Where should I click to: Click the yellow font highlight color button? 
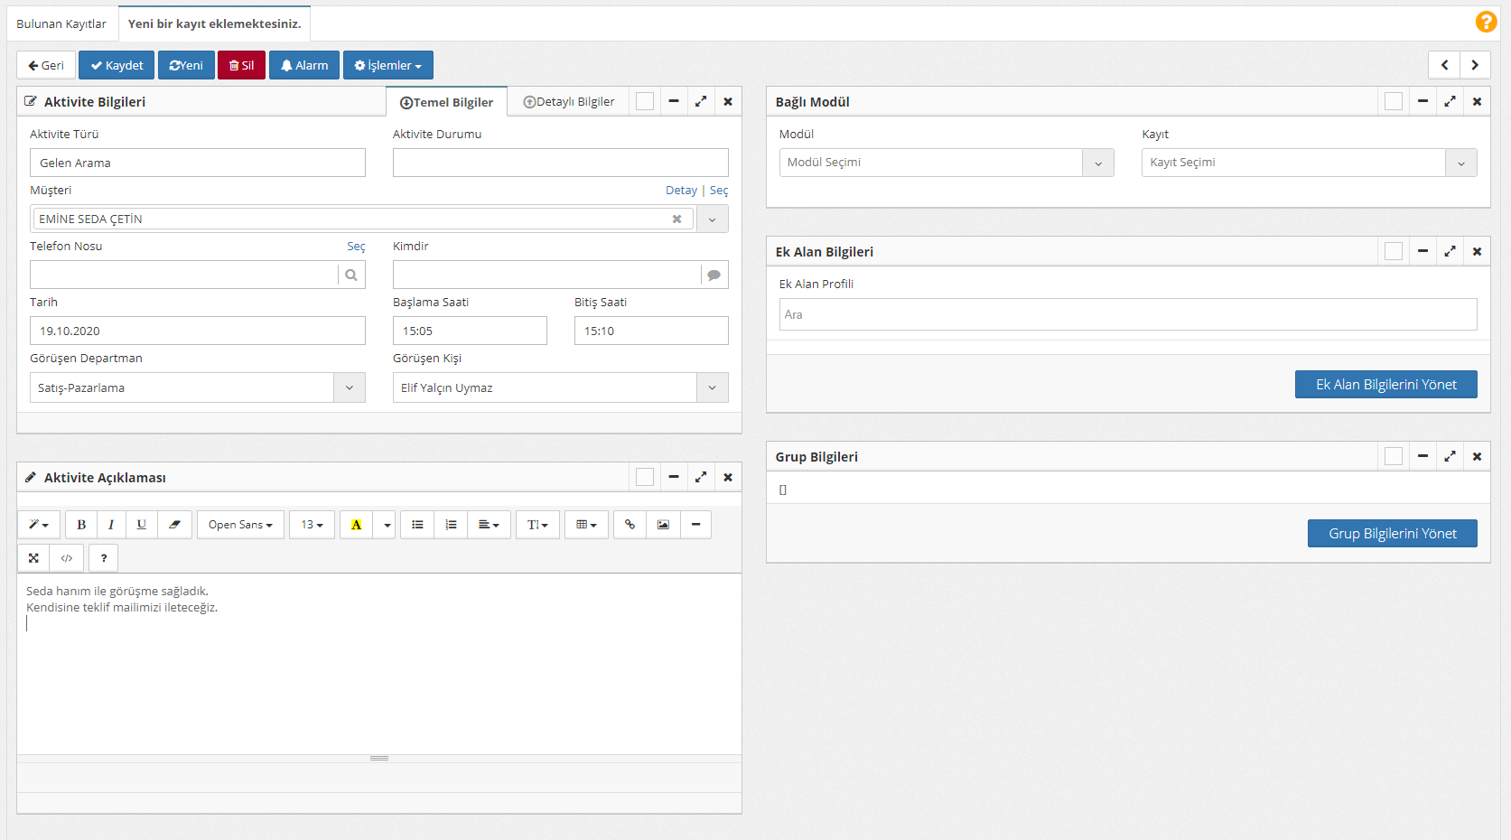356,525
